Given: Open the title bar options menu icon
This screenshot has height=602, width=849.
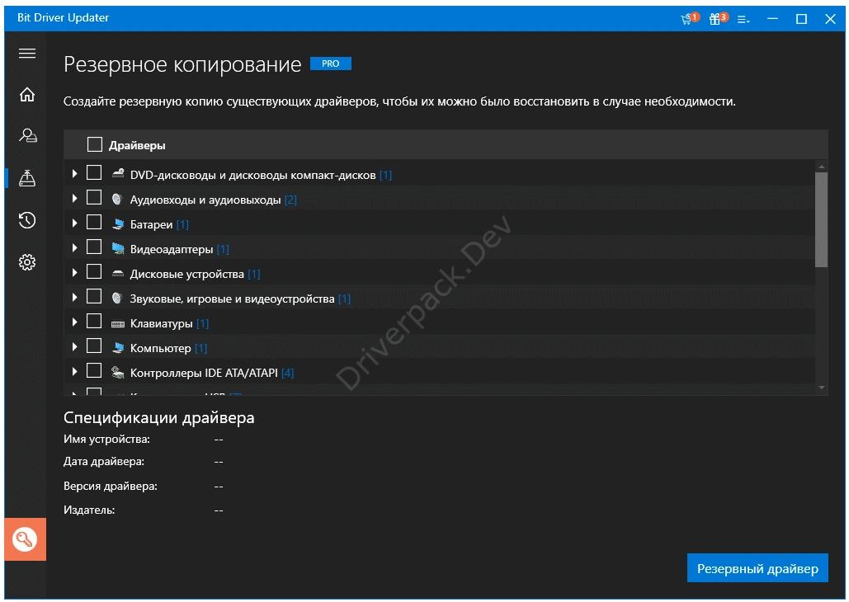Looking at the screenshot, I should (743, 20).
